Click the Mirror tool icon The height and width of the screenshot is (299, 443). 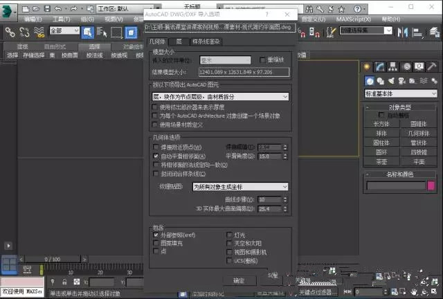point(403,33)
